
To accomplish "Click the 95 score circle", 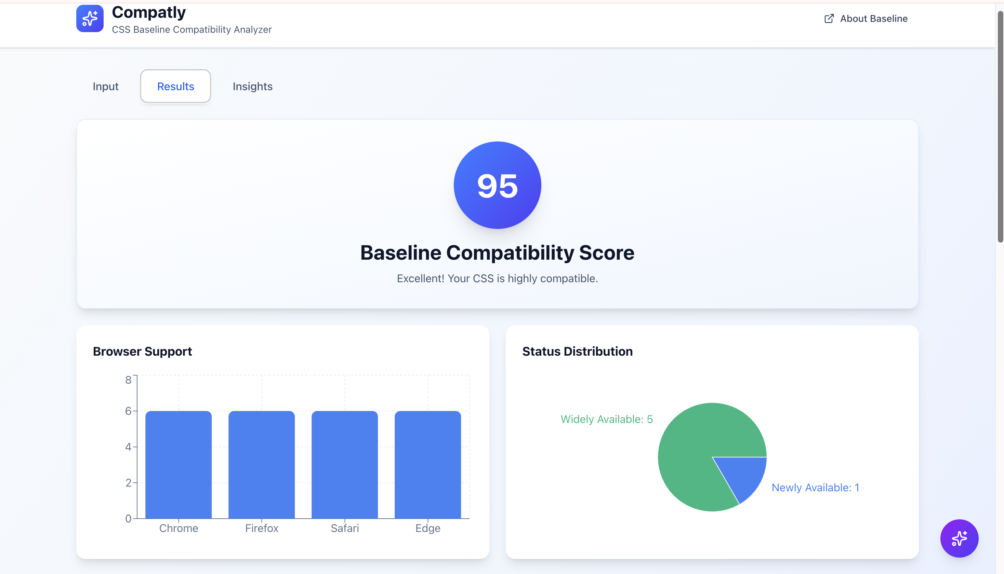I will (497, 185).
